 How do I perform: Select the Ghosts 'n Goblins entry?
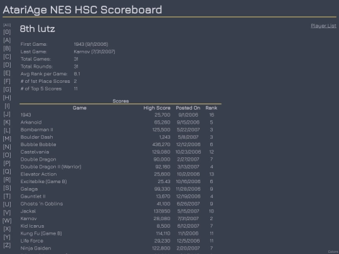[x=41, y=204]
